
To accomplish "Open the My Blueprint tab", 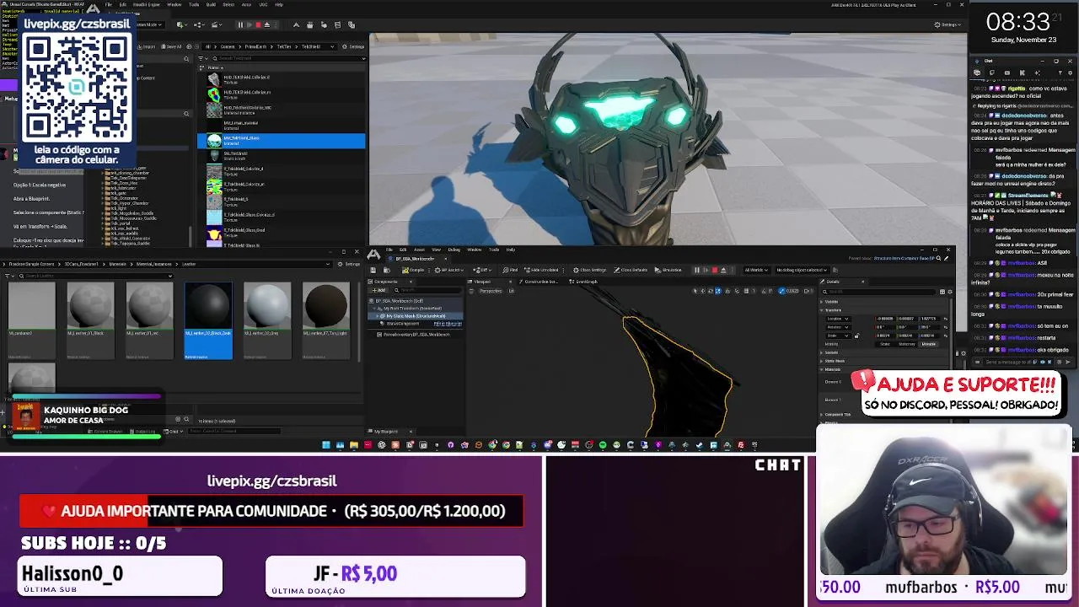I will click(x=386, y=432).
